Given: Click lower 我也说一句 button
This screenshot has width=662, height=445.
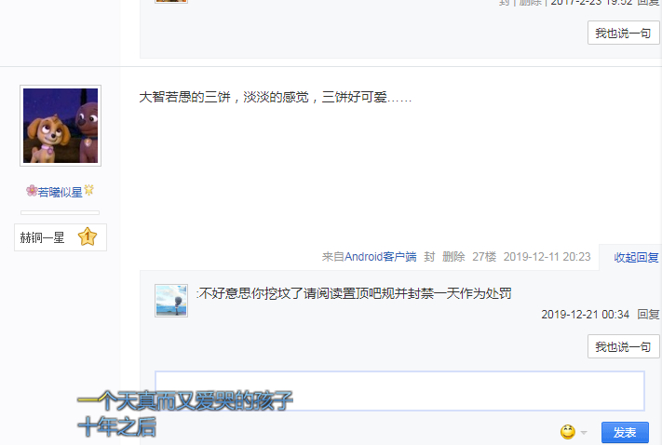Looking at the screenshot, I should tap(623, 346).
